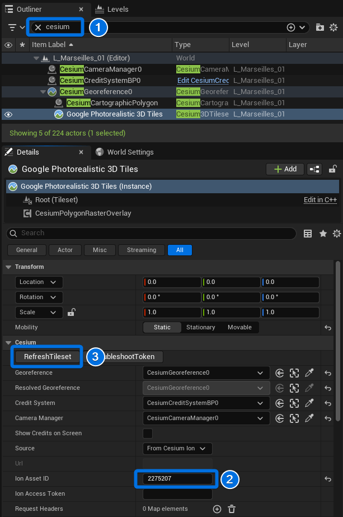Click the create new folder icon in Outliner

pyautogui.click(x=319, y=27)
